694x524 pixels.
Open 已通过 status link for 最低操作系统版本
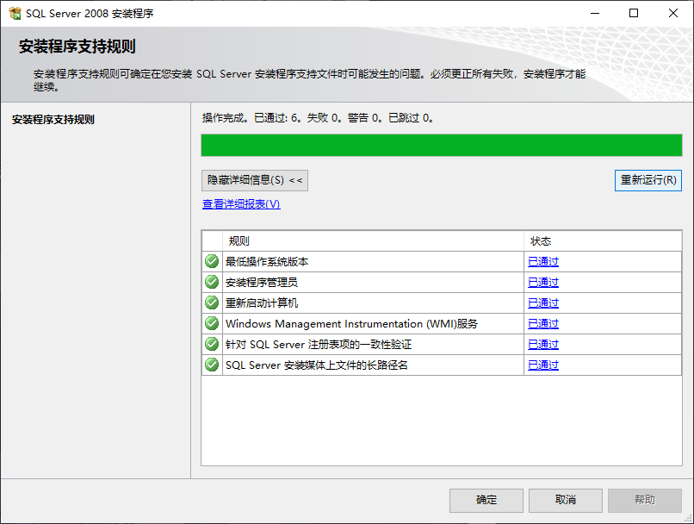(x=543, y=261)
